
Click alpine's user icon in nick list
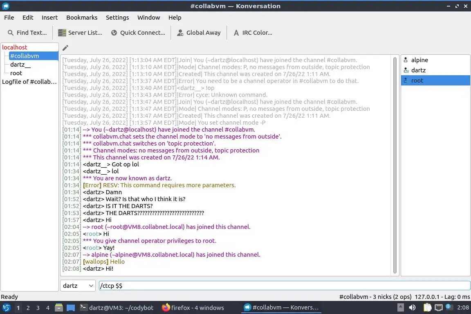[406, 60]
